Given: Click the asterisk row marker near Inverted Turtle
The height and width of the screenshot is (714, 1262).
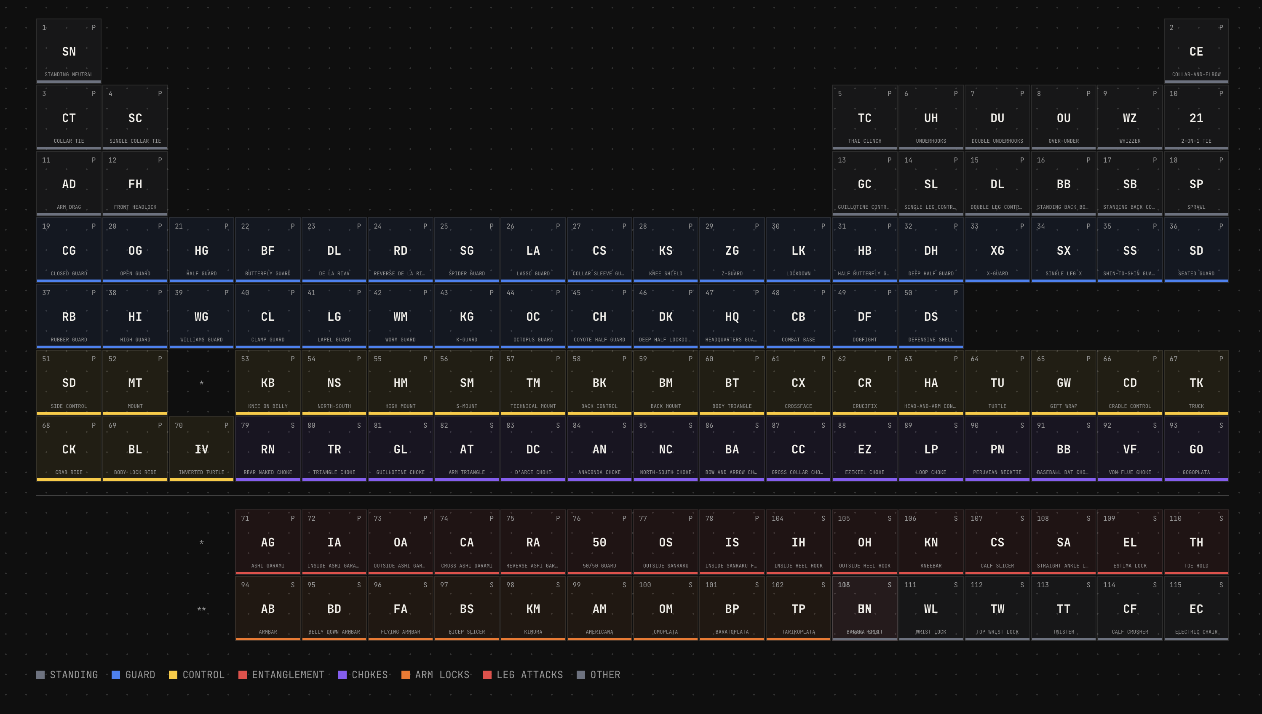Looking at the screenshot, I should (201, 384).
